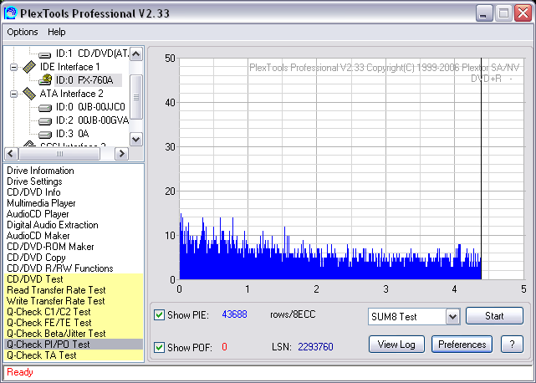Open AudioCD Maker function
The width and height of the screenshot is (536, 383).
pos(38,236)
